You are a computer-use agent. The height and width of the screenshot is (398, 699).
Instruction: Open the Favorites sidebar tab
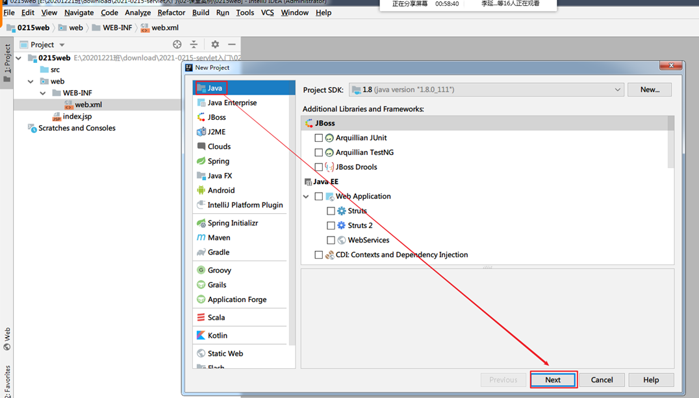point(6,382)
